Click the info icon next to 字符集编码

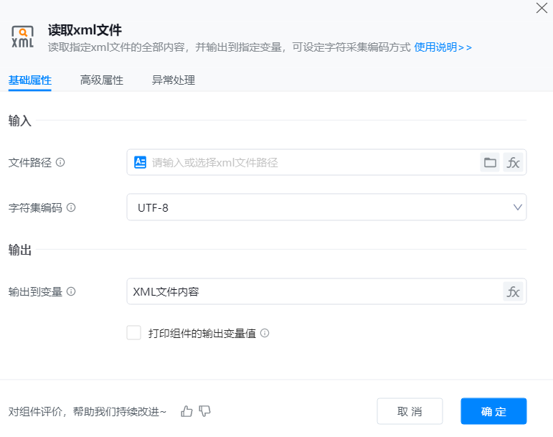pos(71,207)
